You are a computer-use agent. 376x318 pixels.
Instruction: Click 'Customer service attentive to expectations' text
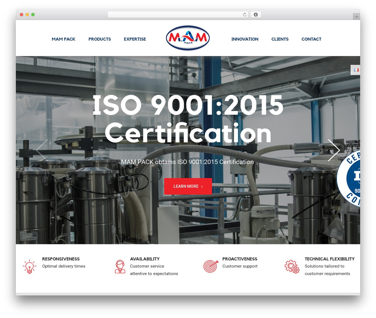click(154, 270)
